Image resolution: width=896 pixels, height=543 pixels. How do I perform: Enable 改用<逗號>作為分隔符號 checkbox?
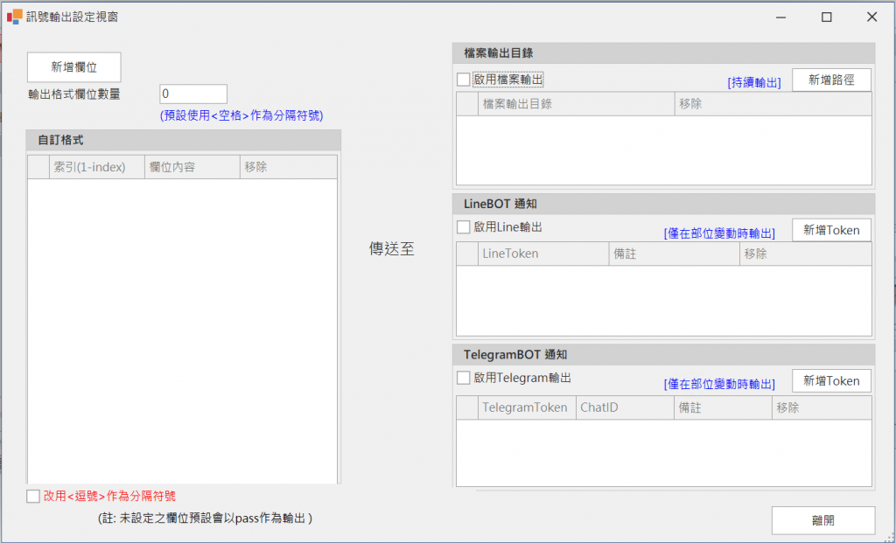(x=33, y=497)
